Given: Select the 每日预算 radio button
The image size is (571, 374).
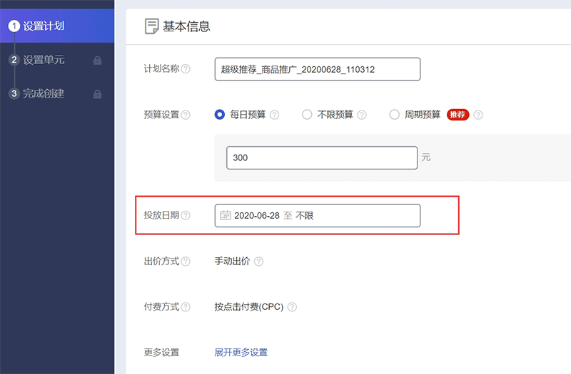Looking at the screenshot, I should tap(220, 115).
